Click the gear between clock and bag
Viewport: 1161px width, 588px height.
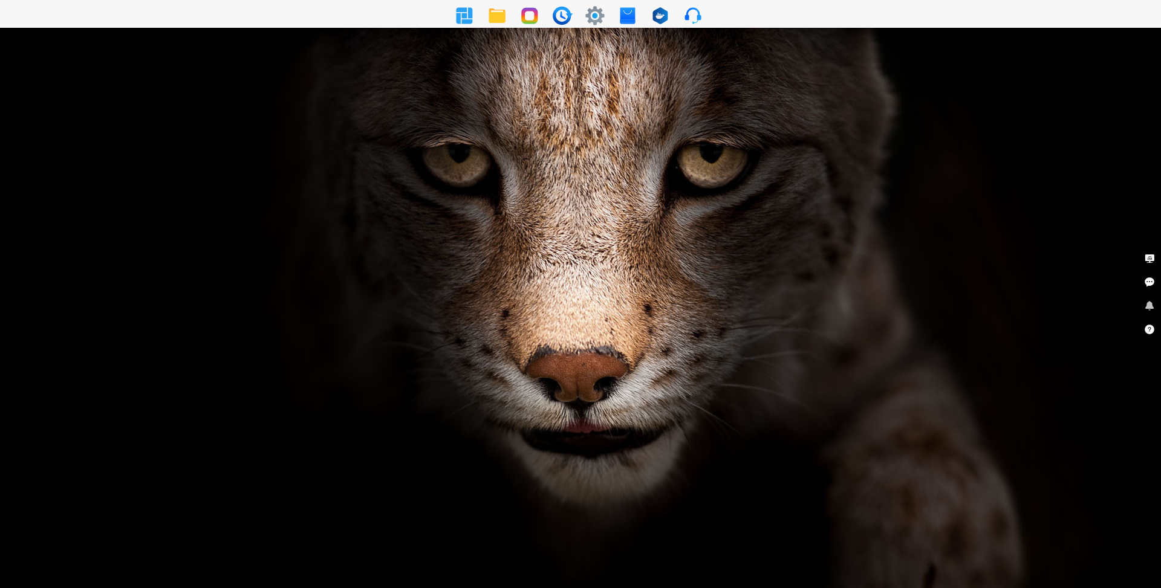pos(595,16)
